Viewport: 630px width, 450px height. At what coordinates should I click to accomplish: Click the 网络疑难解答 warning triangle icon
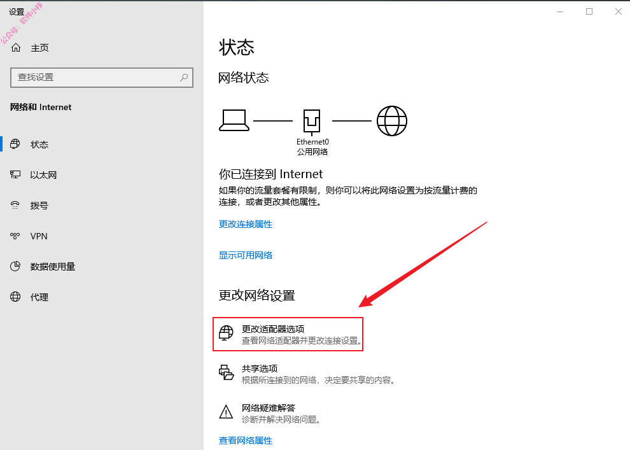tap(226, 412)
